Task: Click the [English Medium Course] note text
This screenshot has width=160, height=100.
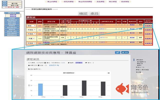Action: (x=51, y=40)
